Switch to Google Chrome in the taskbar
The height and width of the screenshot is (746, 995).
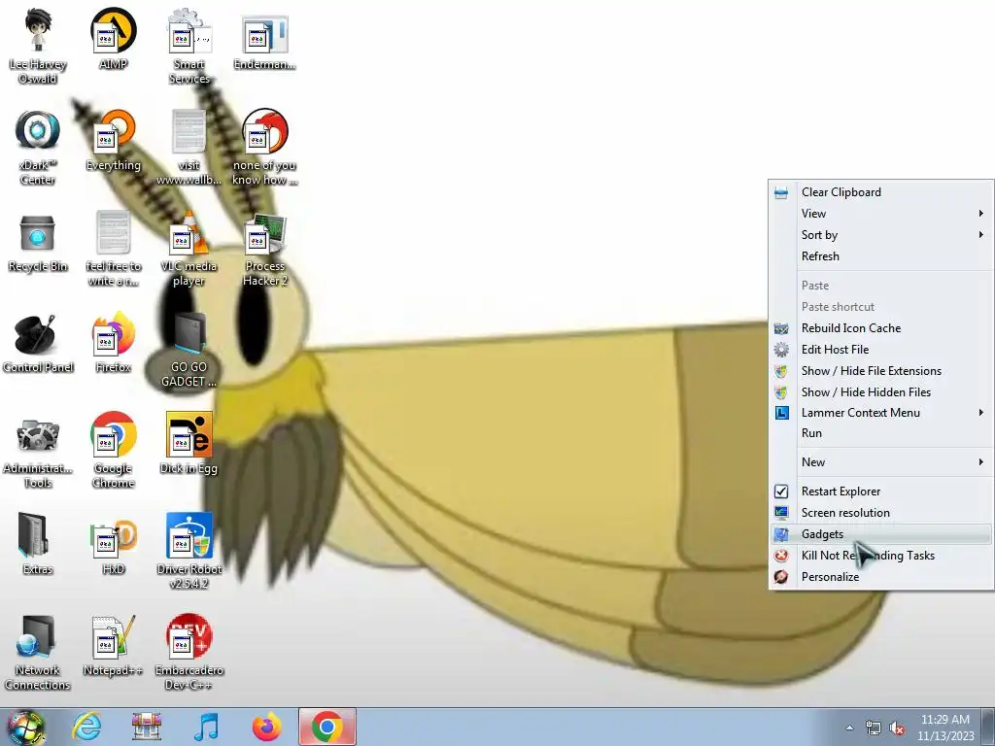pos(327,727)
